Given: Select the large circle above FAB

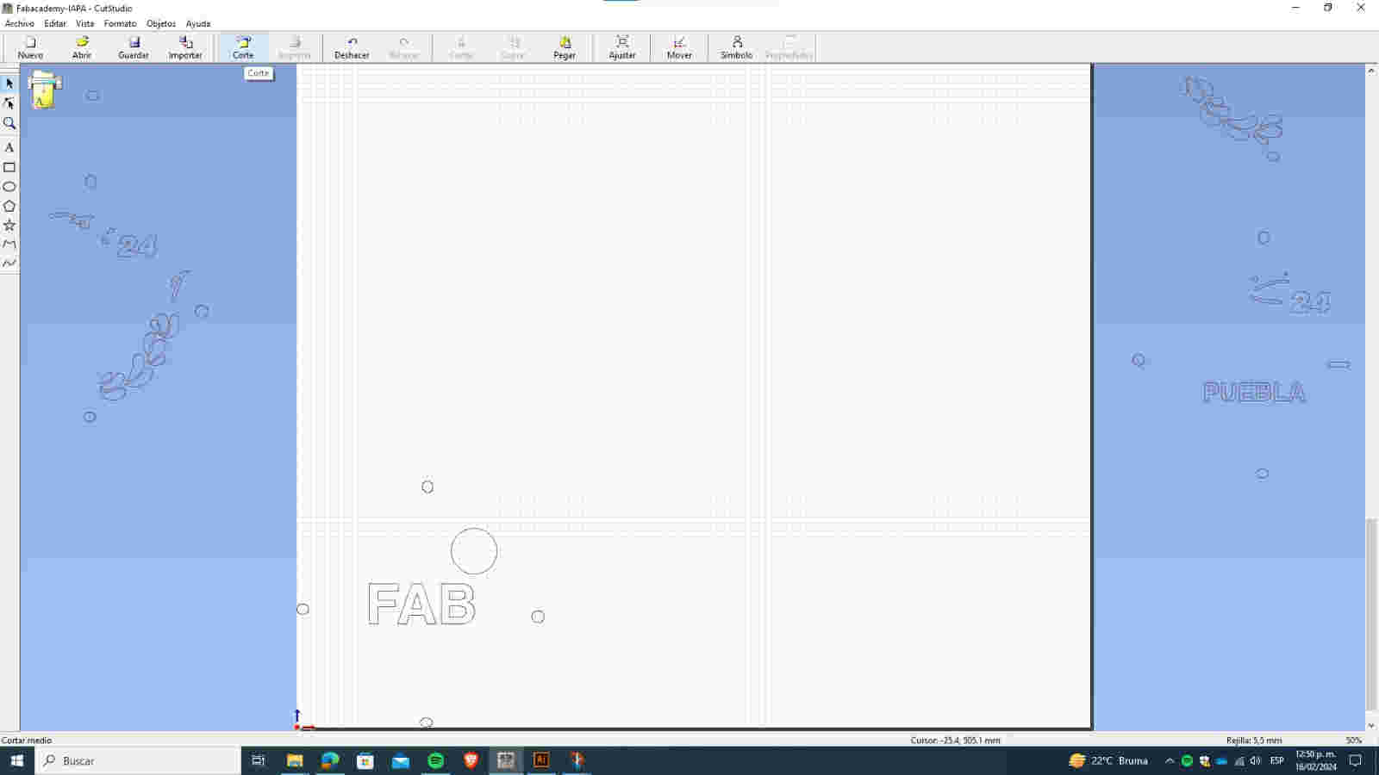Looking at the screenshot, I should point(474,551).
